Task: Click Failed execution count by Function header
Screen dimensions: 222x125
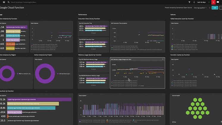Action: pos(182,19)
